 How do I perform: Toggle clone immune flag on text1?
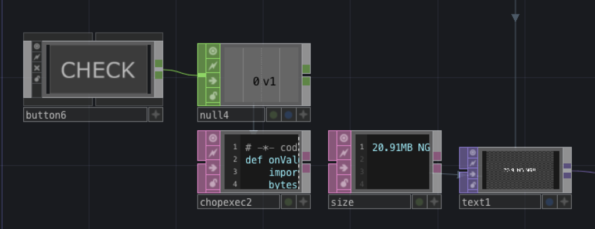pyautogui.click(x=473, y=163)
